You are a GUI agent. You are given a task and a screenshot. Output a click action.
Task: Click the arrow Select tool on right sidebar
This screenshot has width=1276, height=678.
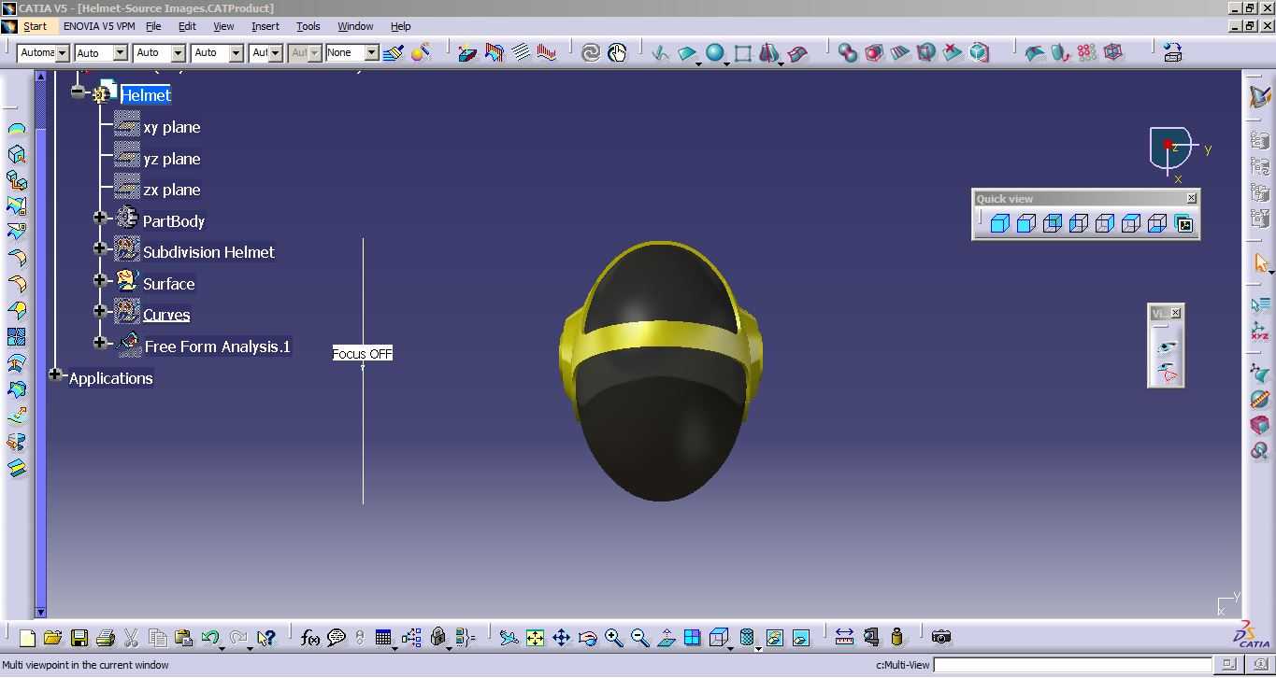(x=1259, y=264)
